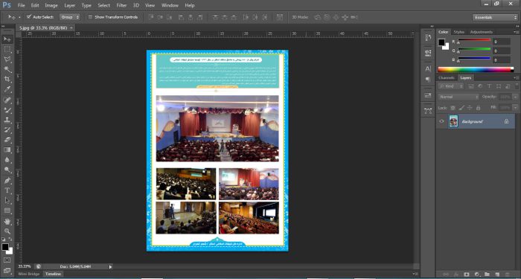Hide the Background layer eye icon
This screenshot has width=521, height=279.
point(441,121)
